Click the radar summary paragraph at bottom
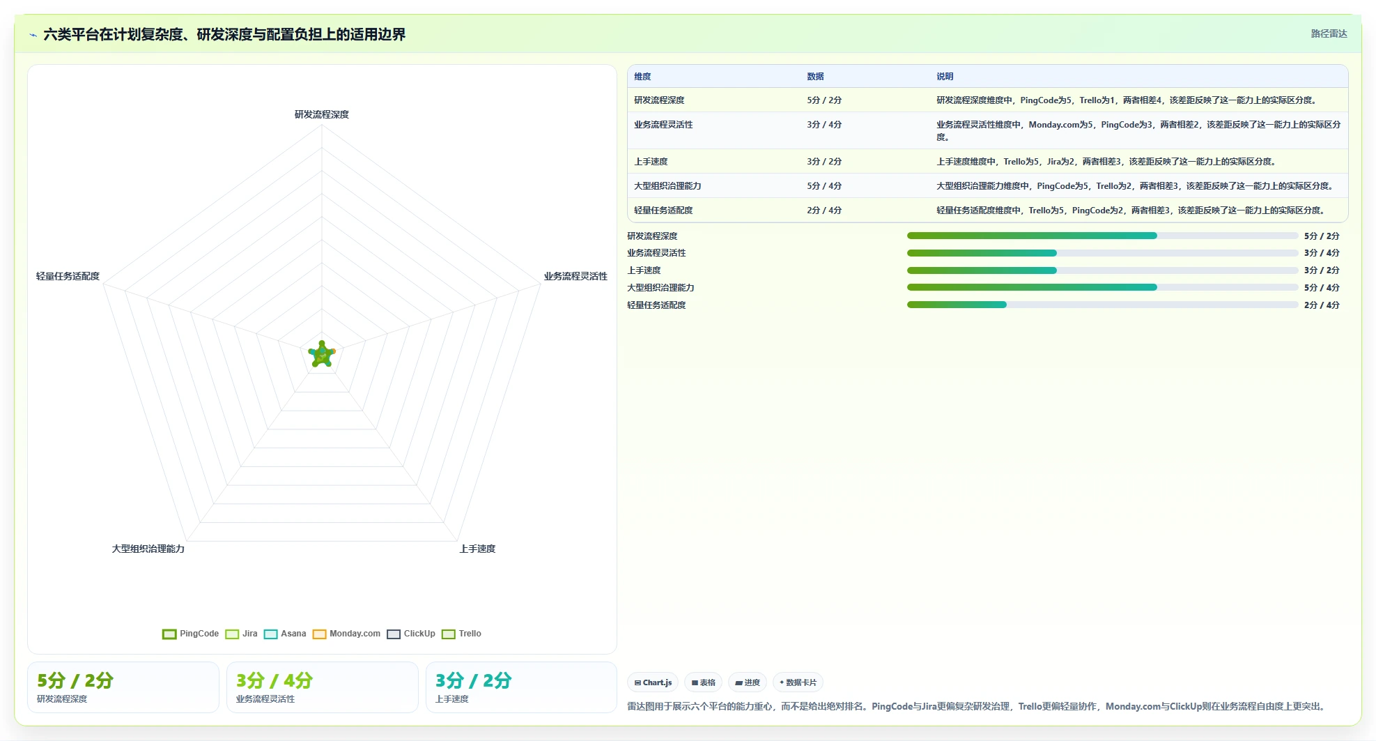 (977, 706)
